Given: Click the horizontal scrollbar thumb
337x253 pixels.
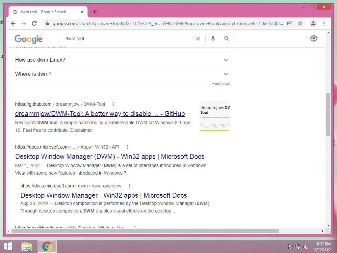Looking at the screenshot, I should pos(145,231).
